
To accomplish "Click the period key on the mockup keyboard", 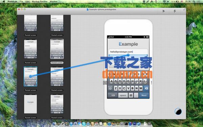I will tap(136, 96).
